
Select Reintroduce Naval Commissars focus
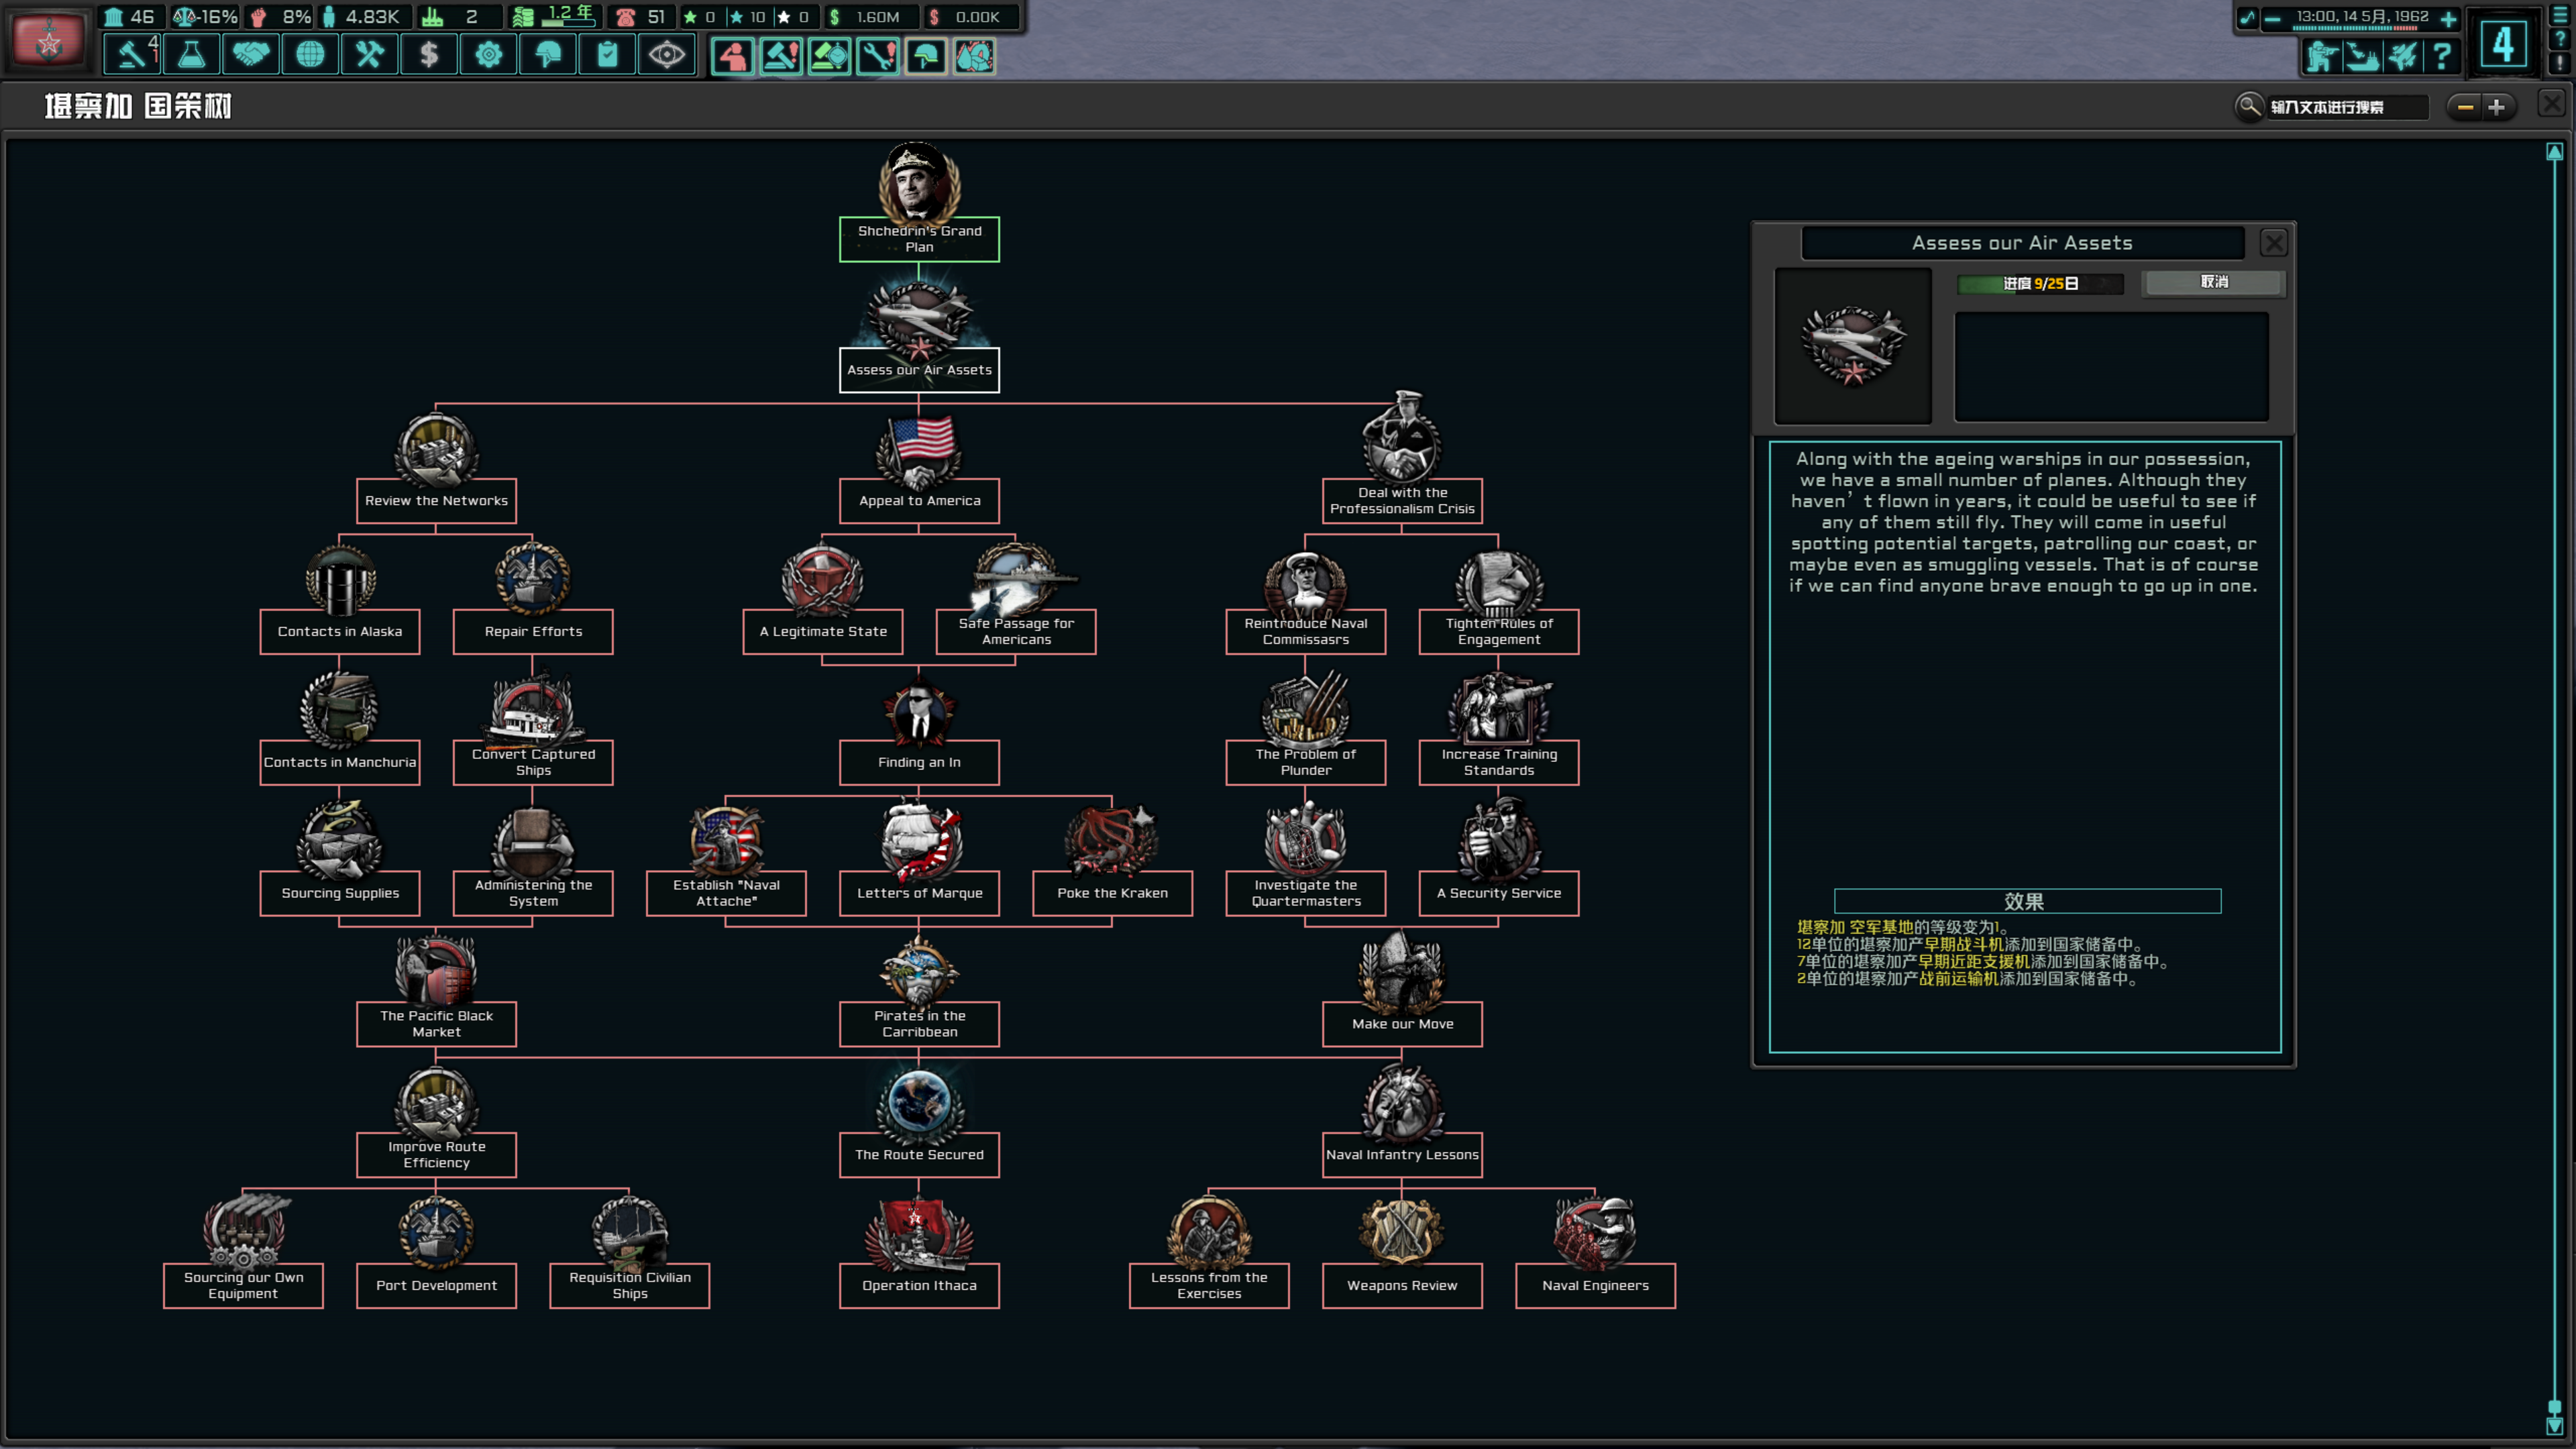click(x=1306, y=632)
